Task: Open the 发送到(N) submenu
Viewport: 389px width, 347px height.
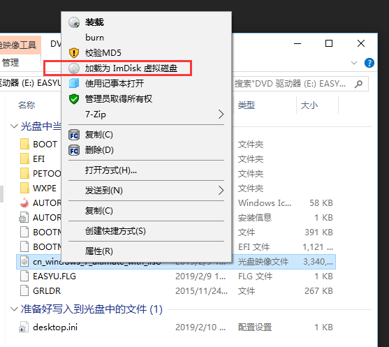Action: click(147, 191)
